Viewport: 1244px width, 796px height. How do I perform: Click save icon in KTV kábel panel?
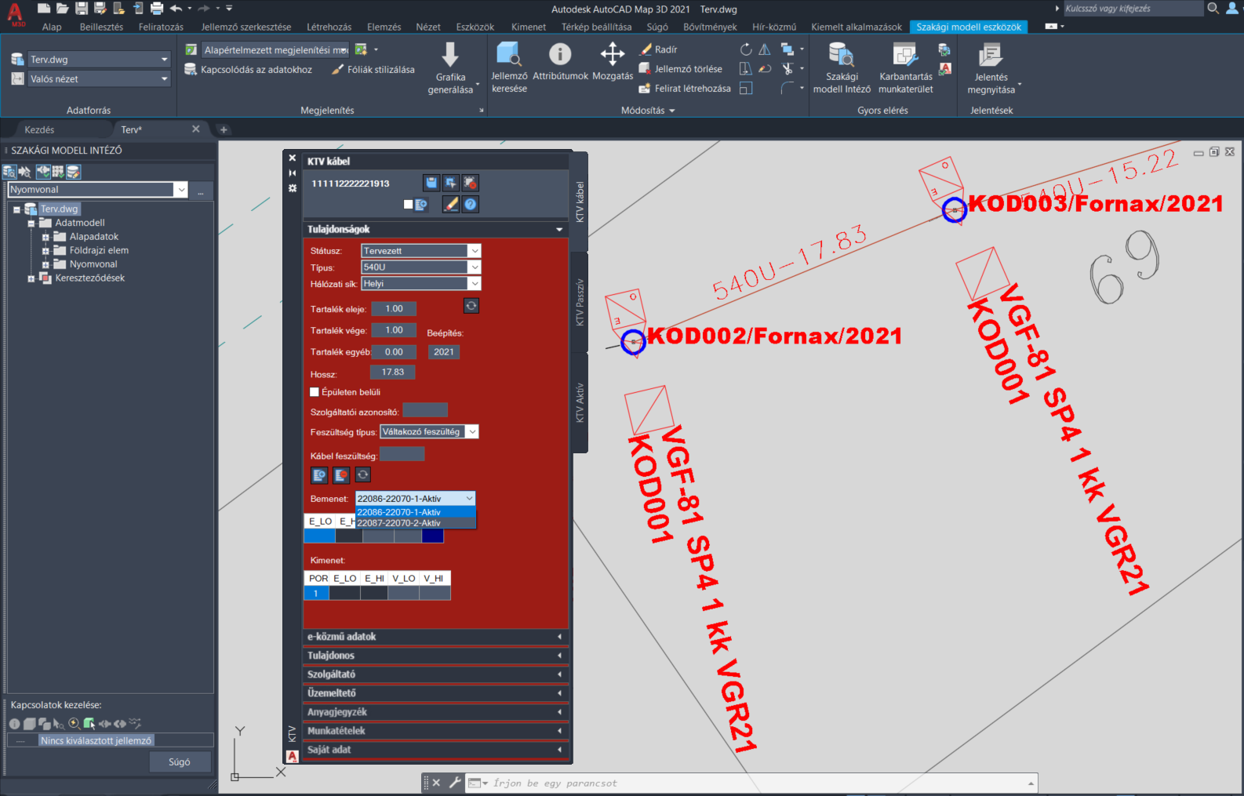(431, 183)
